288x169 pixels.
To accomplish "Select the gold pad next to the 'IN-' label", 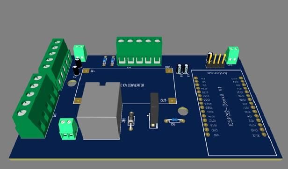I will coord(86,71).
